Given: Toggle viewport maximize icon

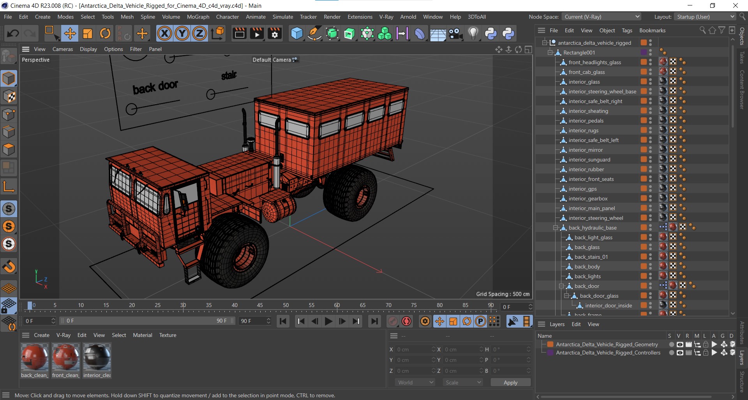Looking at the screenshot, I should [528, 49].
